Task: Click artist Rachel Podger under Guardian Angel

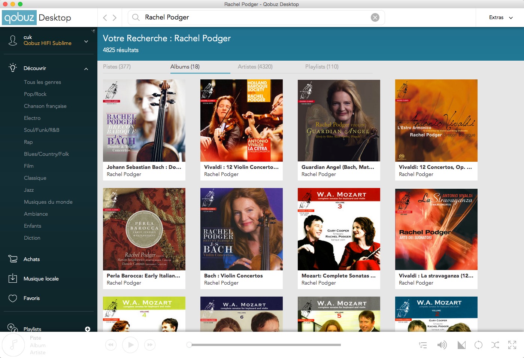Action: [x=319, y=174]
